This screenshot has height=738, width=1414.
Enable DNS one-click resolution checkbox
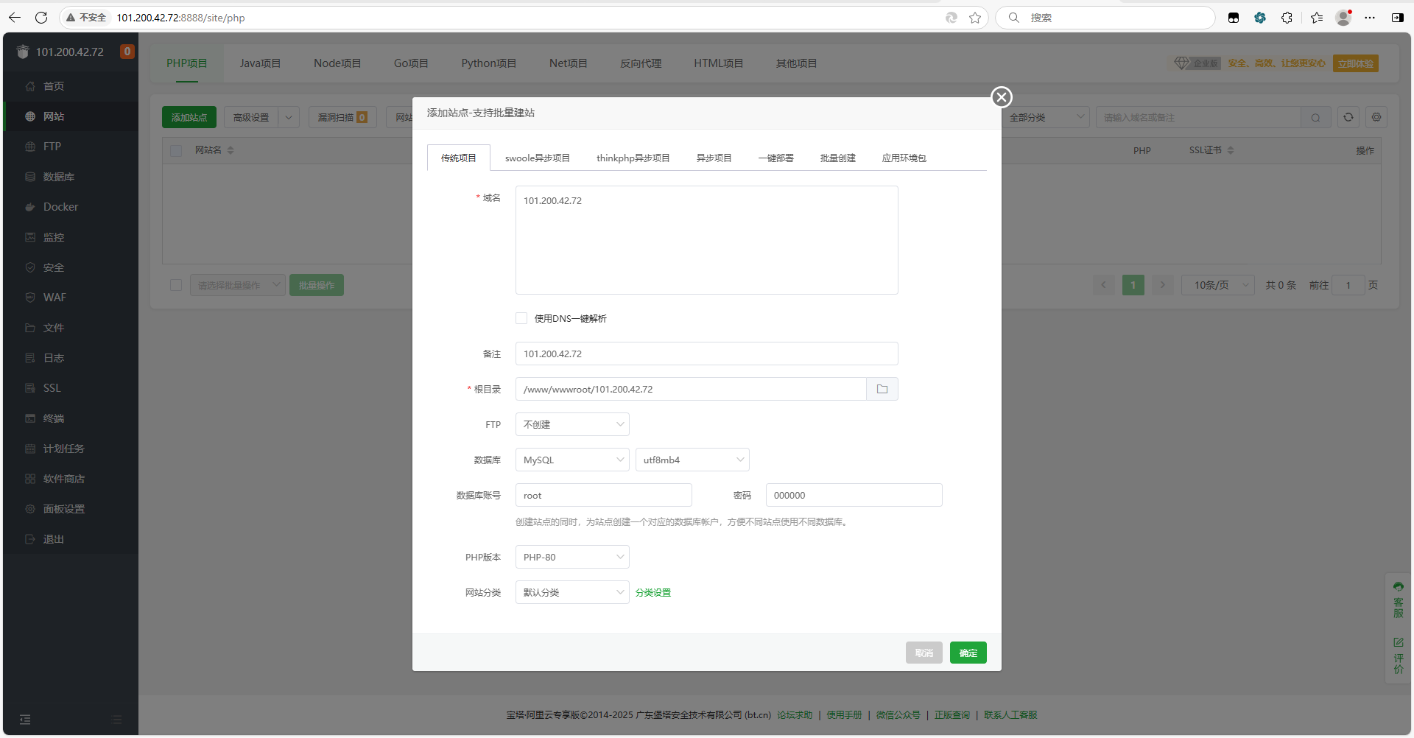(521, 318)
